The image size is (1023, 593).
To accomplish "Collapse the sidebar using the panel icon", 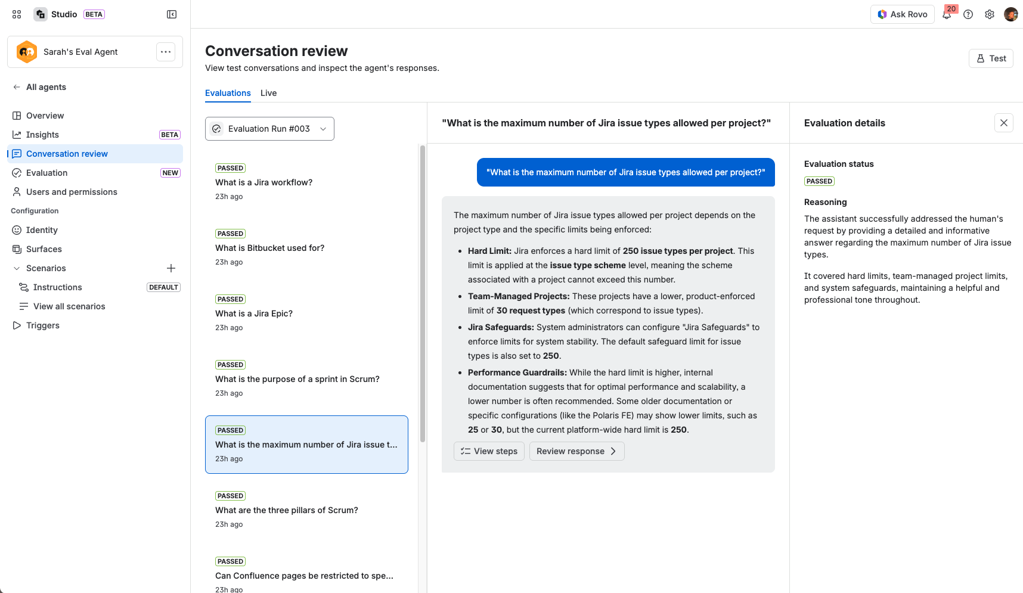I will click(x=172, y=14).
